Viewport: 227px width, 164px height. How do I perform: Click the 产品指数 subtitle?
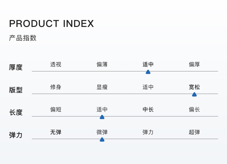(x=23, y=38)
